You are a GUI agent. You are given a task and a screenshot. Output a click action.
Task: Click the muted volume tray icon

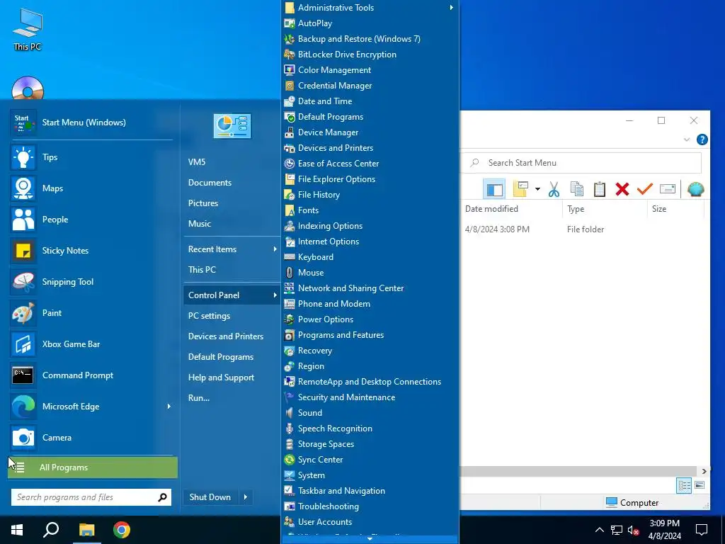click(x=633, y=530)
